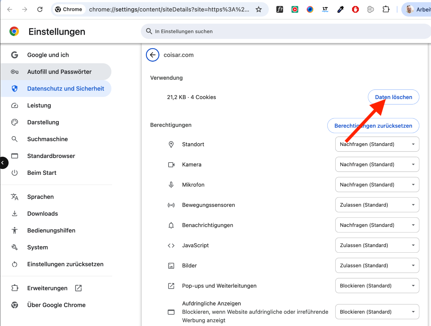Open the fonts extension icon in toolbar

[280, 10]
